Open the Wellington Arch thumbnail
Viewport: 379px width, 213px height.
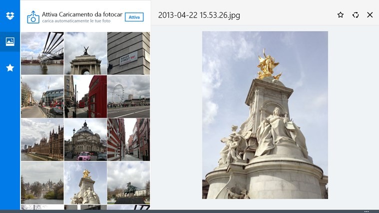click(x=85, y=53)
